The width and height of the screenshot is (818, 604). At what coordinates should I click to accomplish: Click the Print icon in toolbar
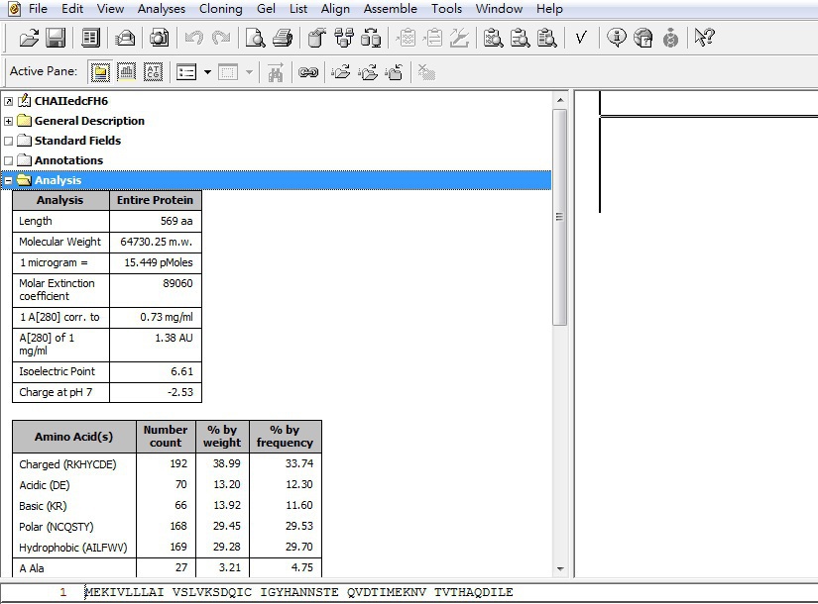coord(283,39)
